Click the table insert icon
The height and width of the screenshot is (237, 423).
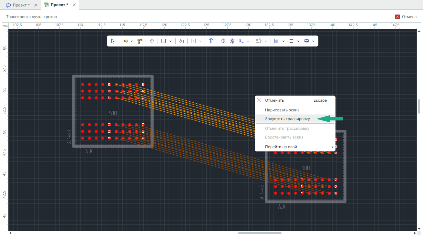click(163, 41)
